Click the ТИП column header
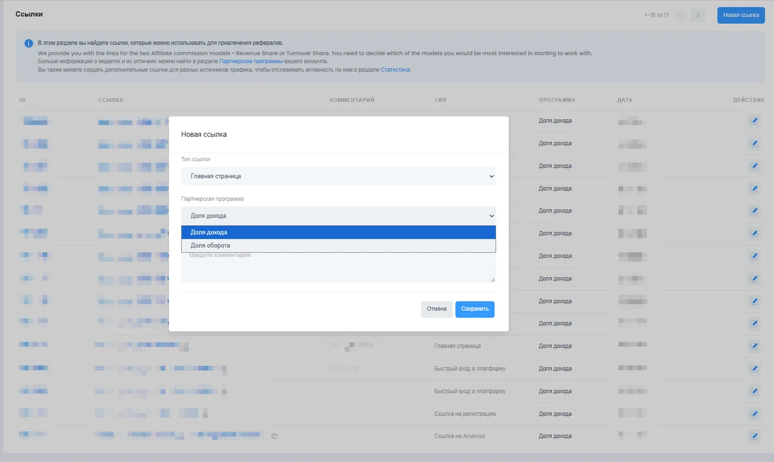This screenshot has width=774, height=462. tap(440, 100)
